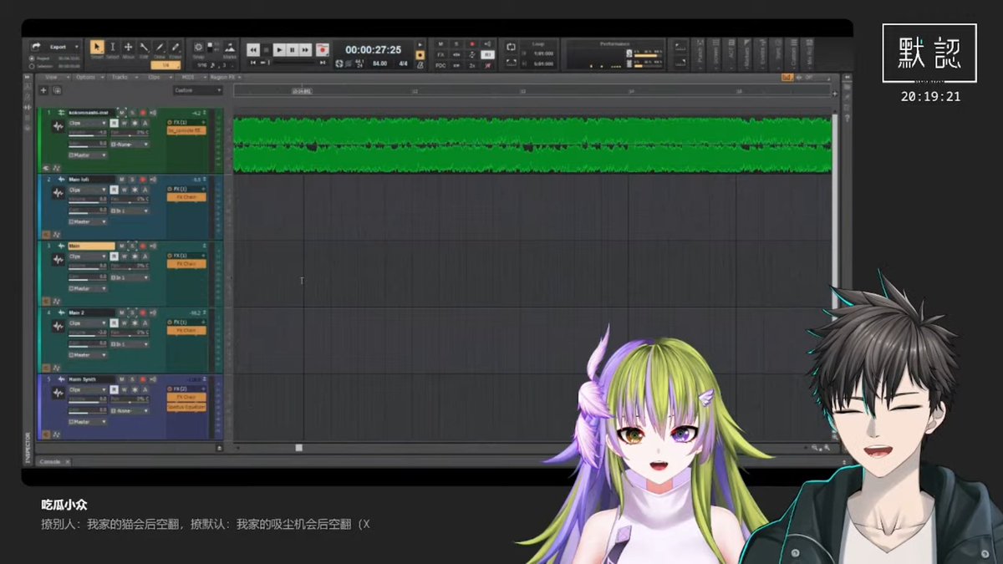
Task: Mute the Main 2 track
Action: click(x=122, y=312)
